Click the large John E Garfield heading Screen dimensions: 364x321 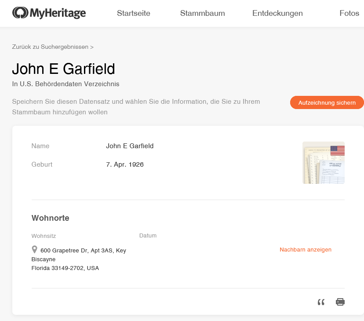(x=63, y=69)
